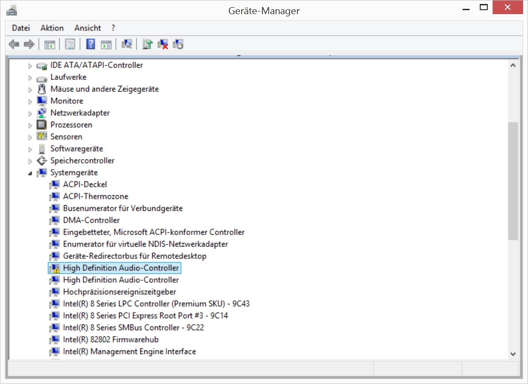Image resolution: width=528 pixels, height=384 pixels.
Task: Close the Geräte-Manager window
Action: click(x=508, y=8)
